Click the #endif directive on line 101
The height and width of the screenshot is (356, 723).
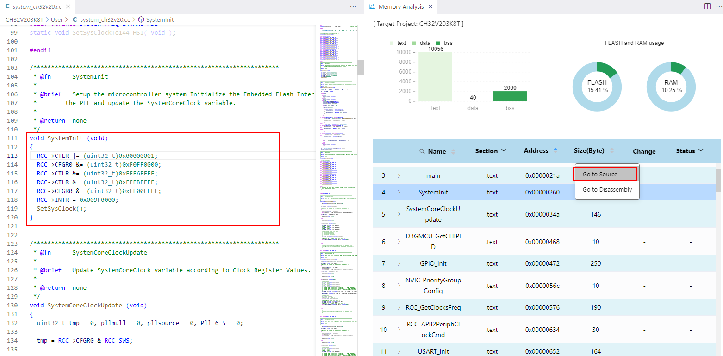pyautogui.click(x=40, y=50)
